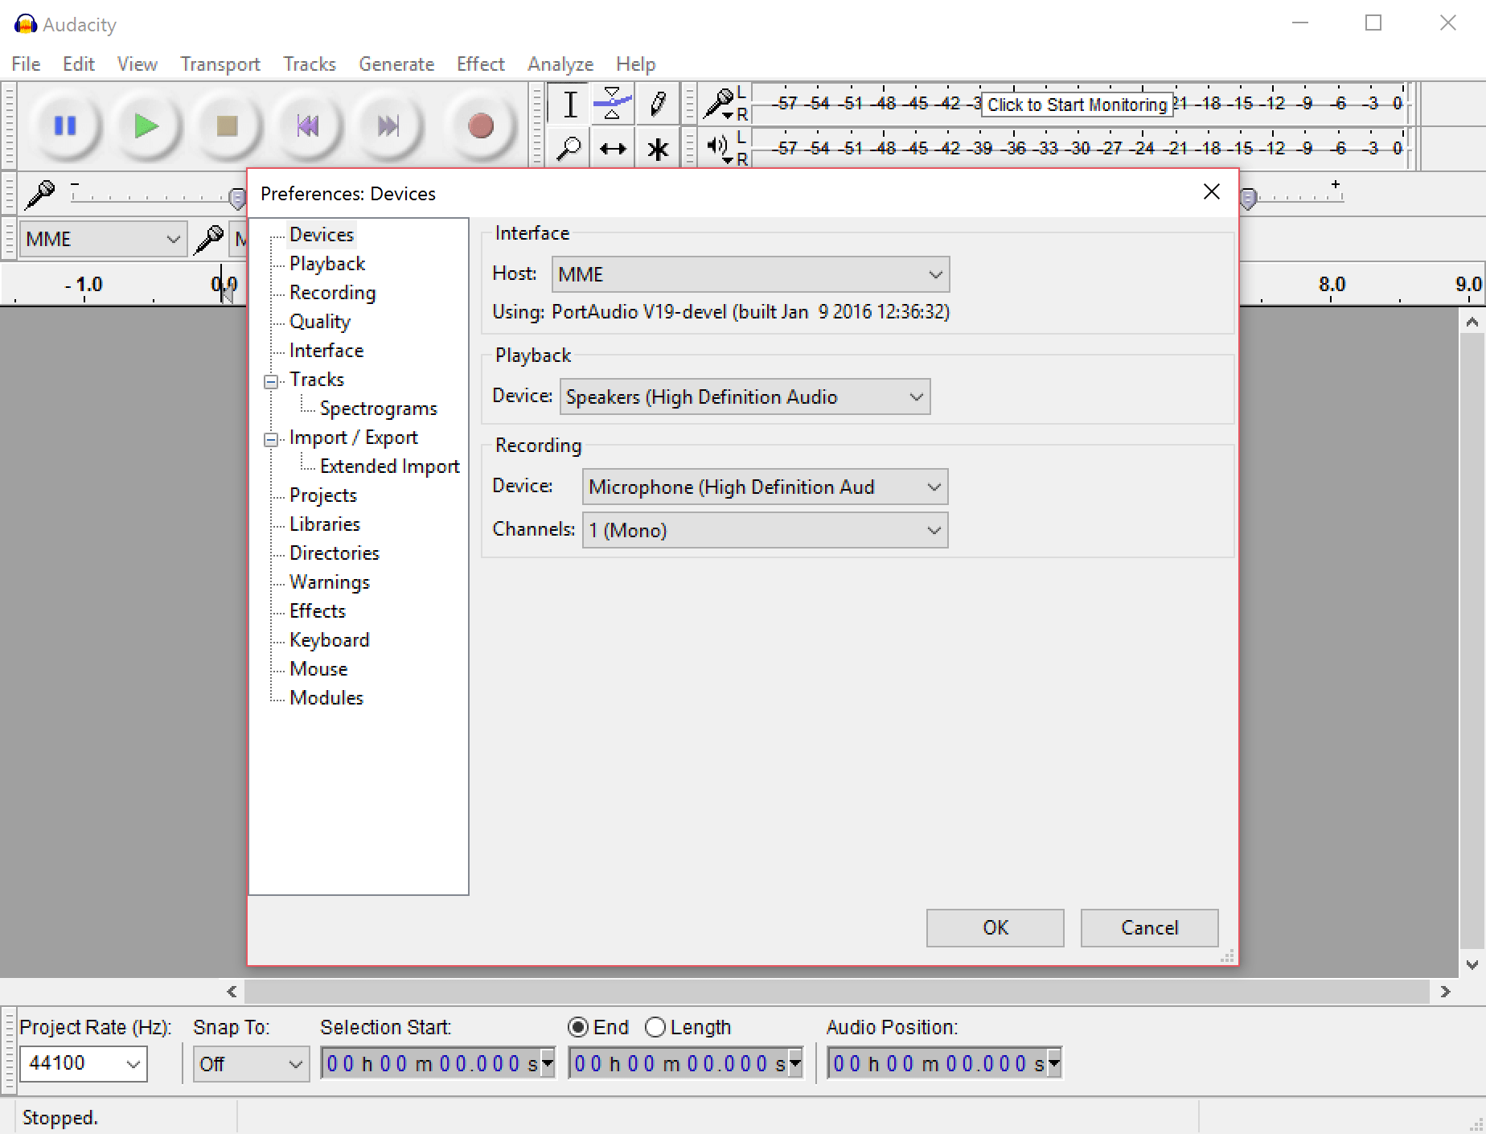Select the Envelope tool

pyautogui.click(x=613, y=104)
